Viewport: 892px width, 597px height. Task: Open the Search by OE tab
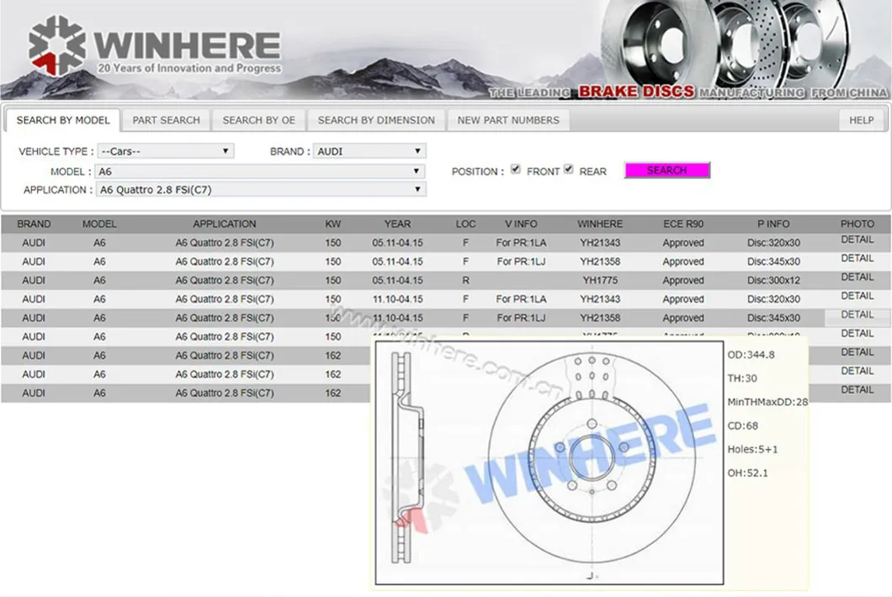point(258,120)
